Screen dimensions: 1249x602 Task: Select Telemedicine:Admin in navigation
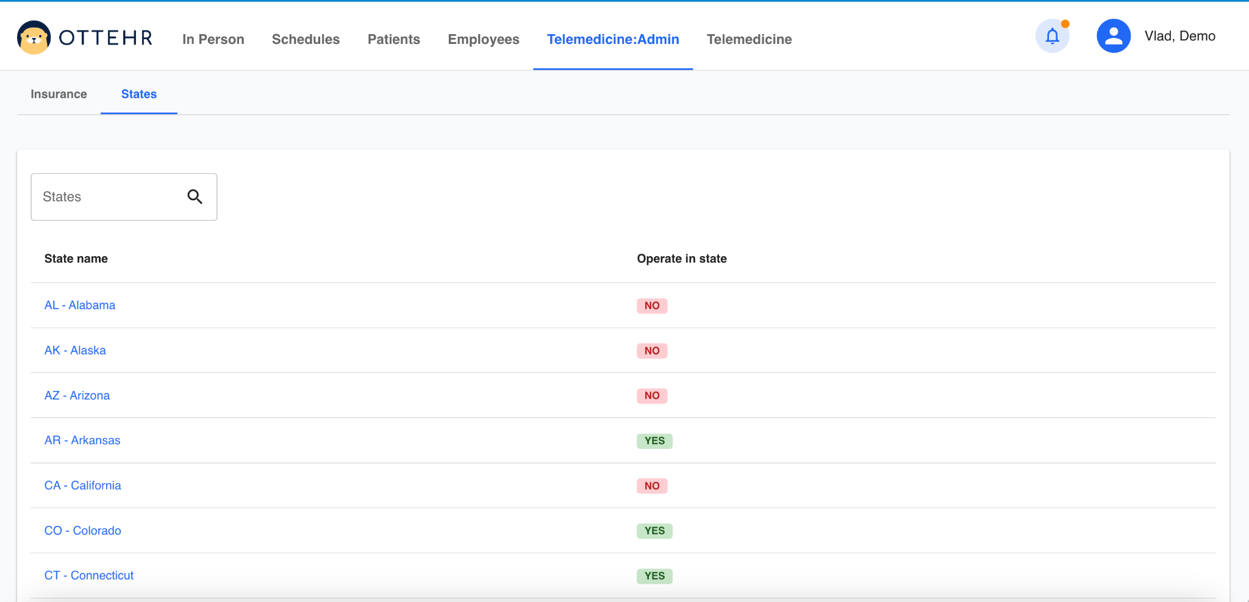[612, 39]
